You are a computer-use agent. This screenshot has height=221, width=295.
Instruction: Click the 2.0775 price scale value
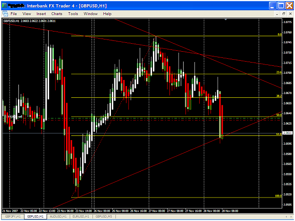pos(287,22)
